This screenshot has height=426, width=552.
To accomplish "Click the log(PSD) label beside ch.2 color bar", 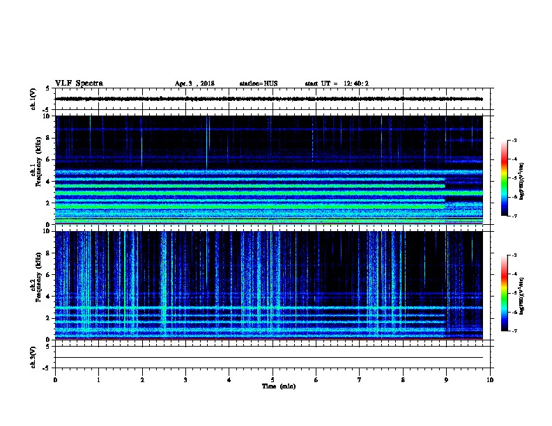I will (x=522, y=297).
